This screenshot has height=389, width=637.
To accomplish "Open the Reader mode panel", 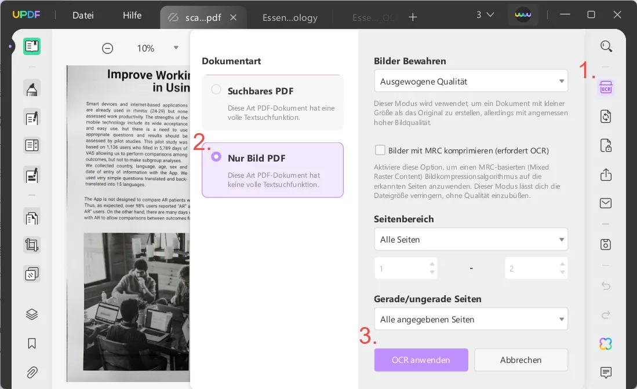I will [31, 46].
